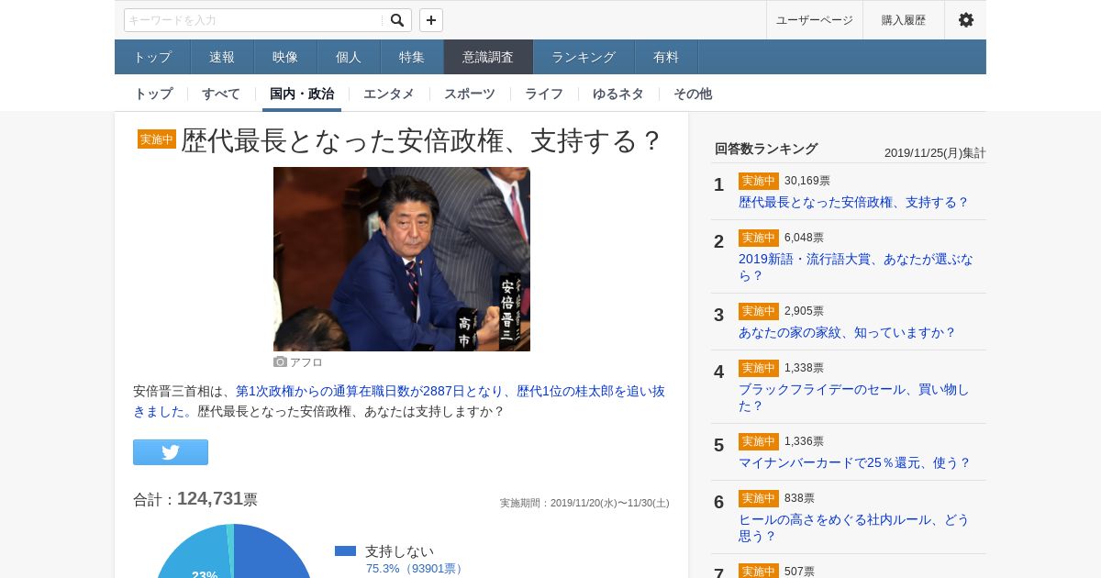
Task: Open the 特集 nav tab
Action: (412, 57)
